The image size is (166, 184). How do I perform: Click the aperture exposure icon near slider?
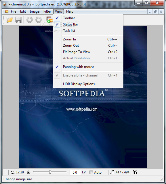click(28, 172)
